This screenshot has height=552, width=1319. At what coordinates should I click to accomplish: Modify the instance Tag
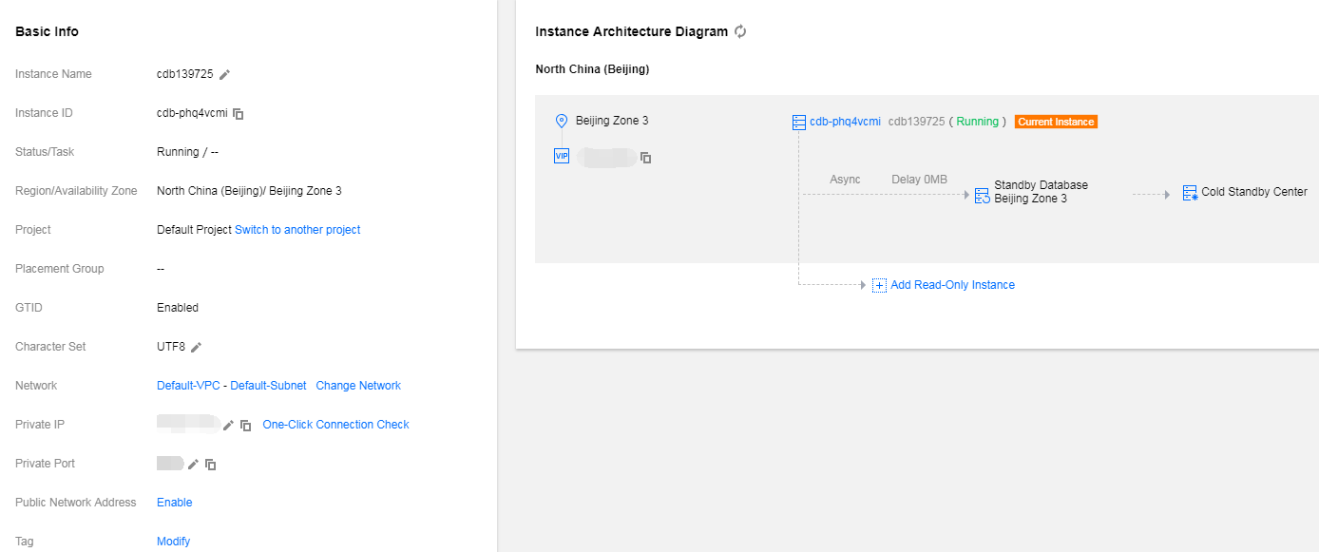pyautogui.click(x=173, y=542)
